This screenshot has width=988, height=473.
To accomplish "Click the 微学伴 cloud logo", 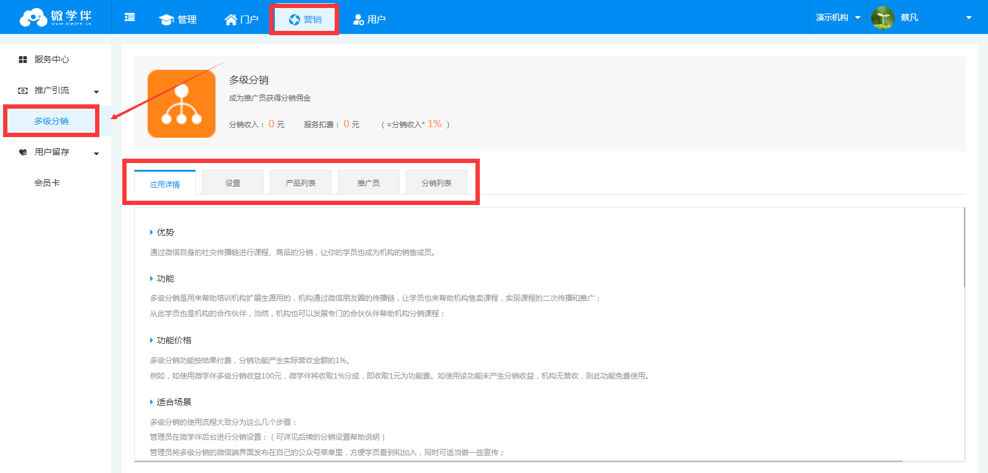I will pyautogui.click(x=56, y=17).
